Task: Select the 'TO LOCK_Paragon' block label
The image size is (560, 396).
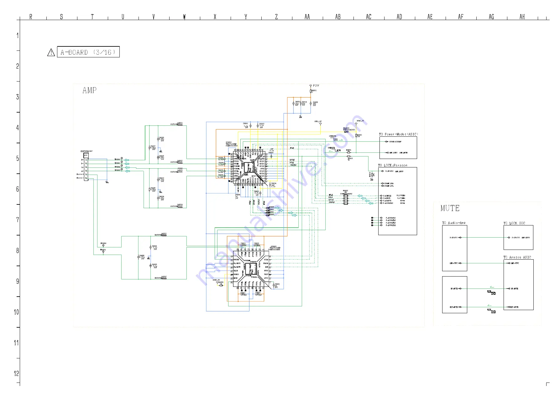Action: click(393, 165)
